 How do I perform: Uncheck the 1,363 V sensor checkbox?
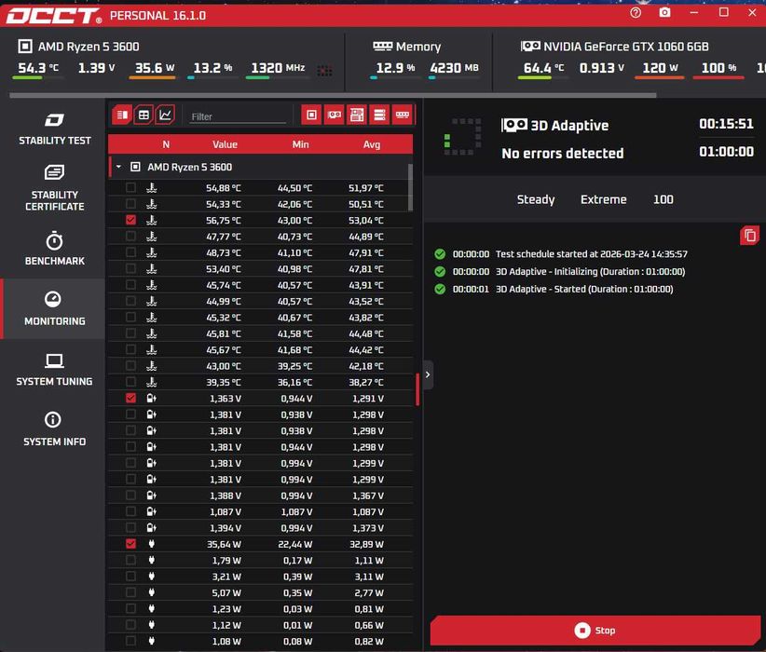coord(130,398)
